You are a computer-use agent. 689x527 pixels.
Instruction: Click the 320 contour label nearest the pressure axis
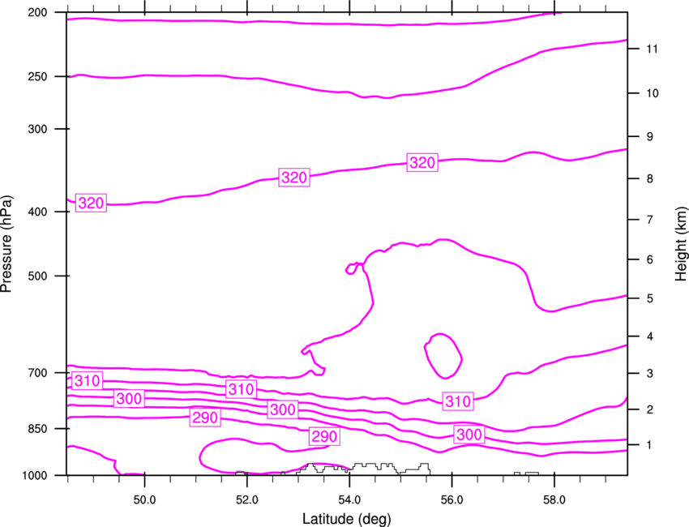click(x=91, y=203)
